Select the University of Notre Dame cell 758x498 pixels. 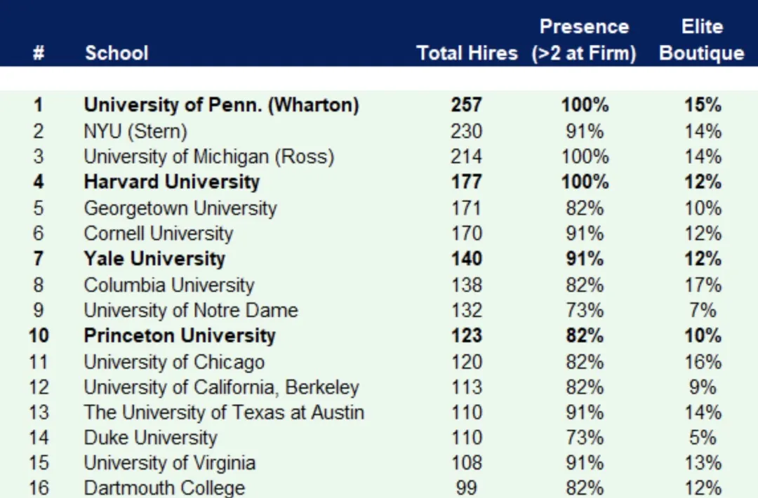[x=191, y=310]
